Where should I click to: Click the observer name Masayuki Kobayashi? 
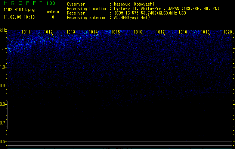point(134,4)
